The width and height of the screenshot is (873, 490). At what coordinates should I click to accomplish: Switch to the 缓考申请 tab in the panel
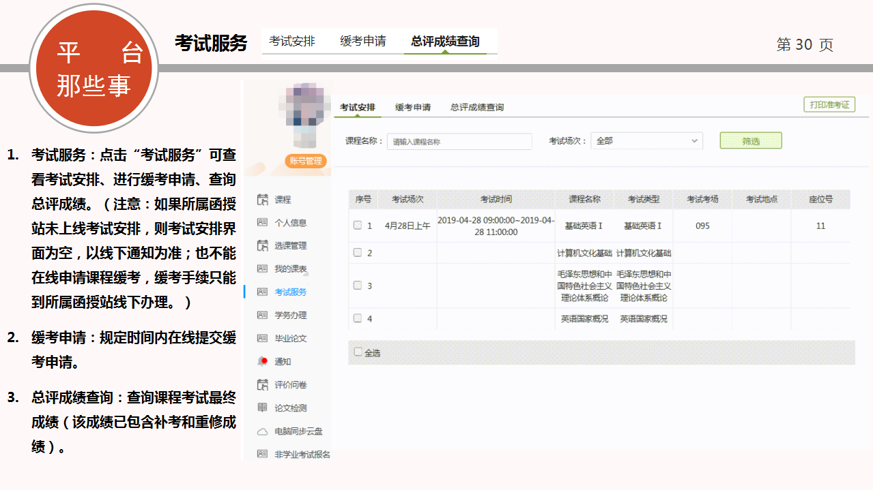413,108
